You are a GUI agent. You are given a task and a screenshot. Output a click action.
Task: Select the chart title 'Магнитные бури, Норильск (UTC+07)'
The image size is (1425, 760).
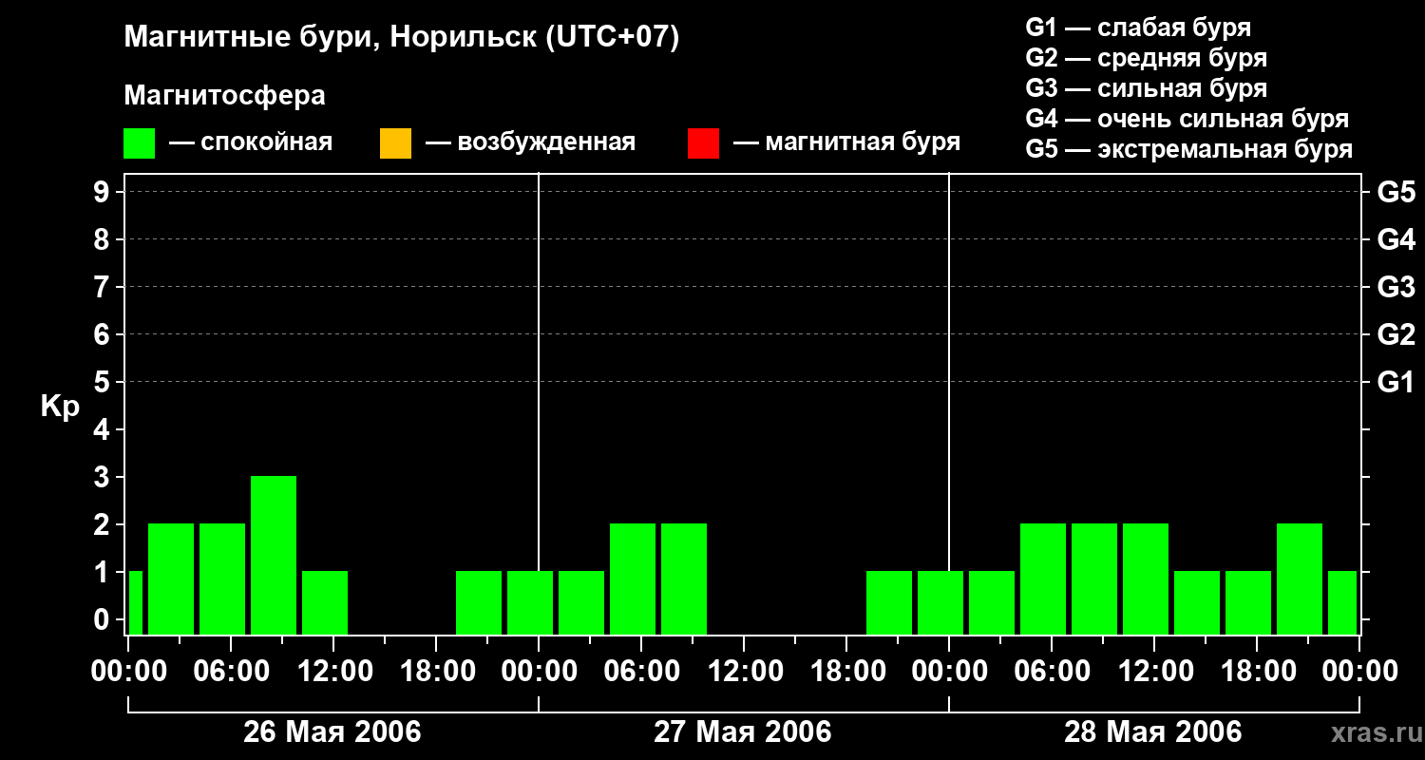pyautogui.click(x=402, y=39)
